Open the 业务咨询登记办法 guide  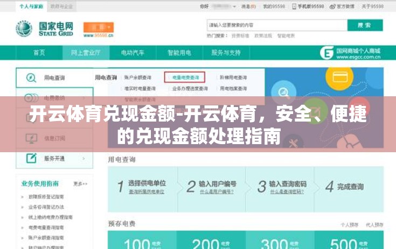click(x=46, y=207)
